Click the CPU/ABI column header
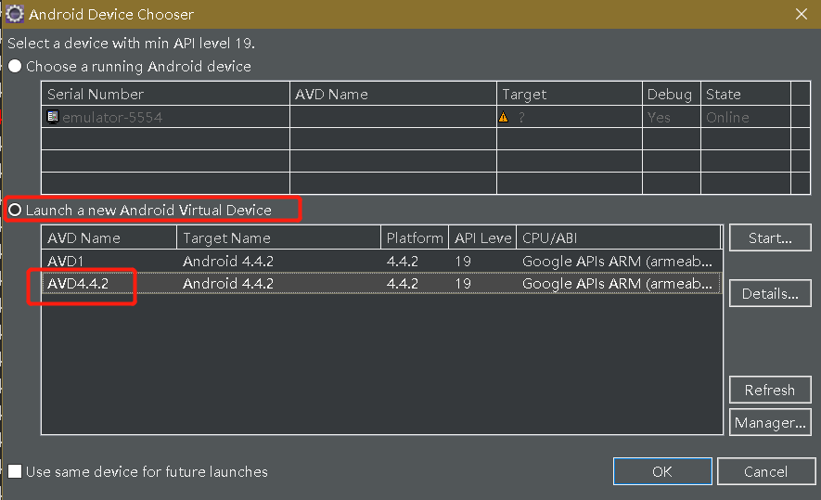The image size is (821, 500). 619,237
